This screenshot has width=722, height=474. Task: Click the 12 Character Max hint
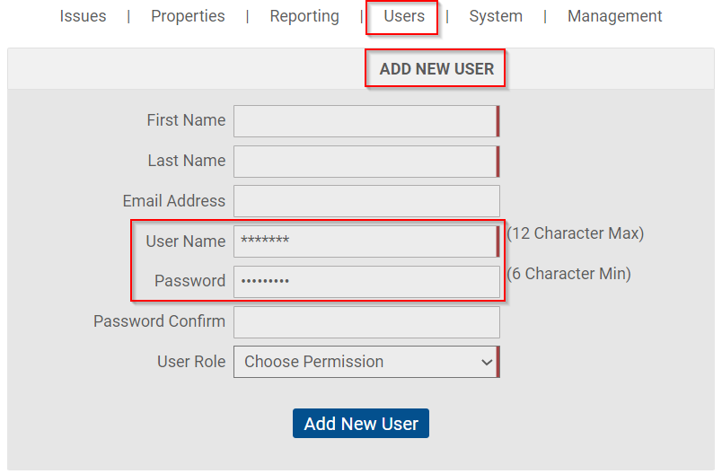(575, 233)
